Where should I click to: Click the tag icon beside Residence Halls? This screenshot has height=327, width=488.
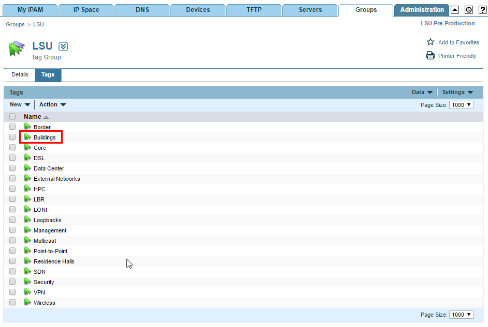[x=27, y=261]
